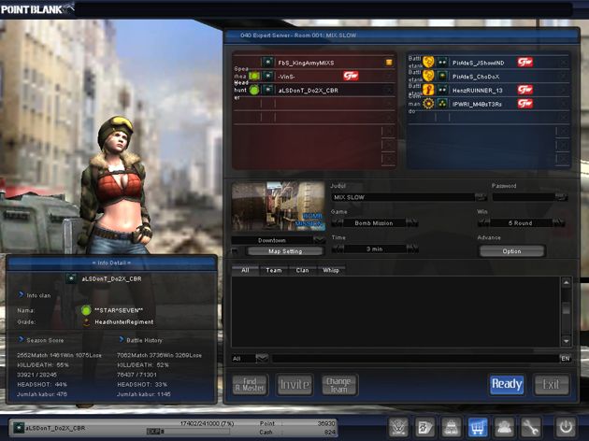The width and height of the screenshot is (589, 441).
Task: Select player aLSDonT_Do2X_CBR in red team
Action: [x=314, y=90]
